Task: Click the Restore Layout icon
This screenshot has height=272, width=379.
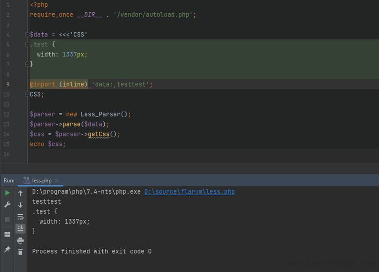Action: click(x=7, y=235)
